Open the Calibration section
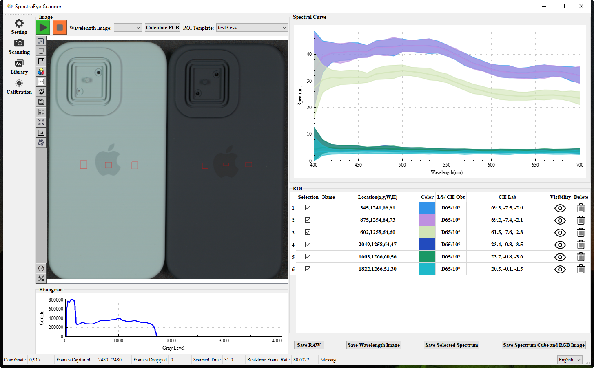Screen dimensions: 594x368 19,87
